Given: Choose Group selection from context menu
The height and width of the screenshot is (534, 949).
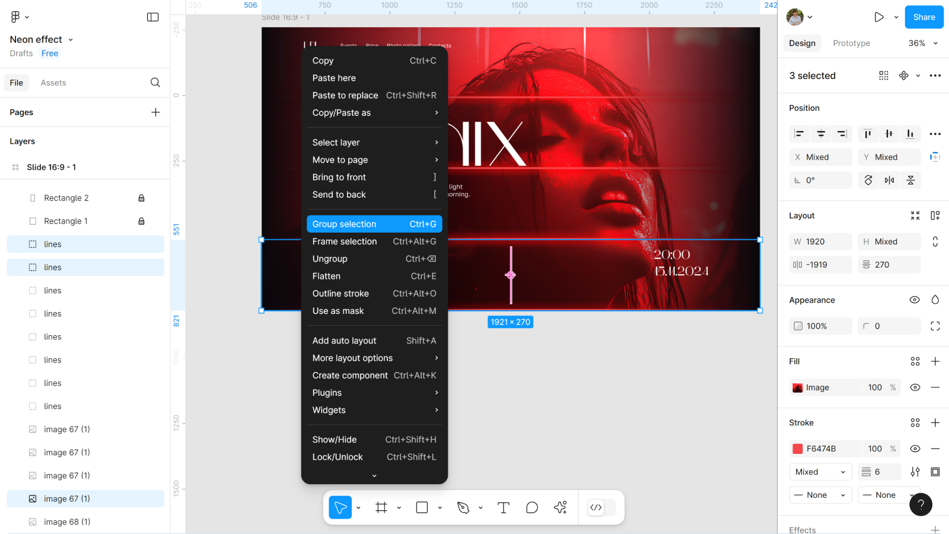Looking at the screenshot, I should point(374,224).
